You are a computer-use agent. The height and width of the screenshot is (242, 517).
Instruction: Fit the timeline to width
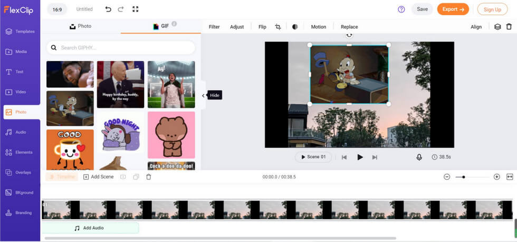click(510, 177)
